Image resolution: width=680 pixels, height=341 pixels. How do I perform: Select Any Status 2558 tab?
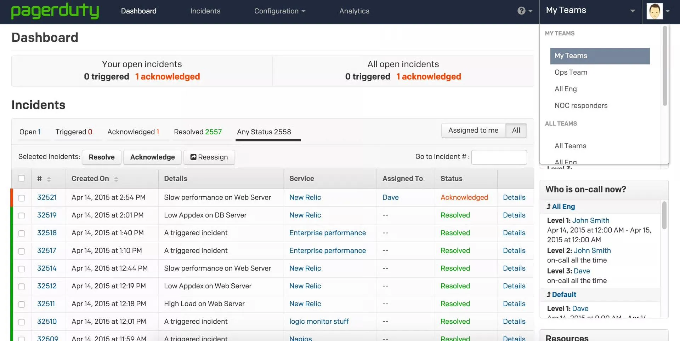click(x=264, y=132)
